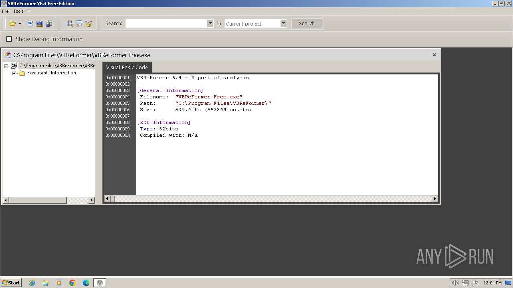Click the VBReFormer title bar app icon
This screenshot has width=513, height=288.
[x=4, y=4]
